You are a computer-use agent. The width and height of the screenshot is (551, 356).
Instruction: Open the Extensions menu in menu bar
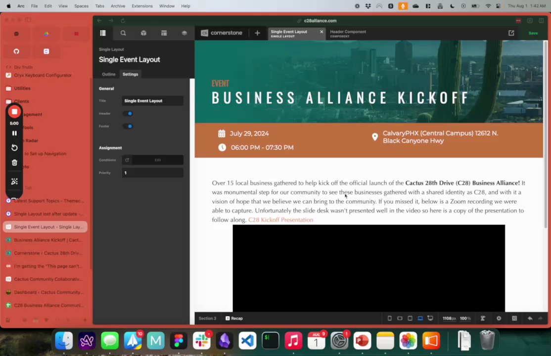[142, 6]
